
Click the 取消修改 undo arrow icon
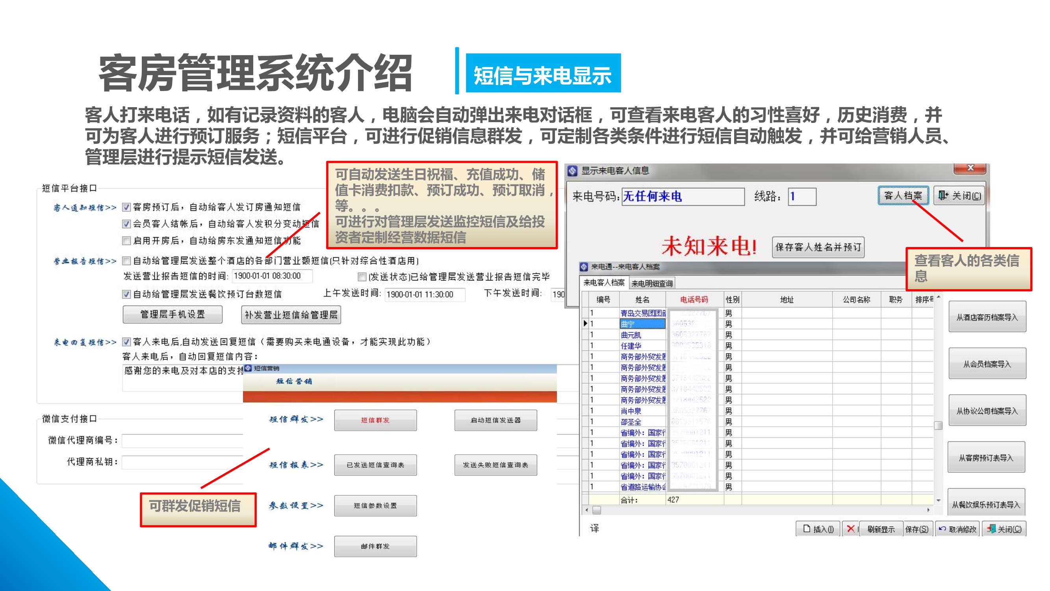[942, 529]
